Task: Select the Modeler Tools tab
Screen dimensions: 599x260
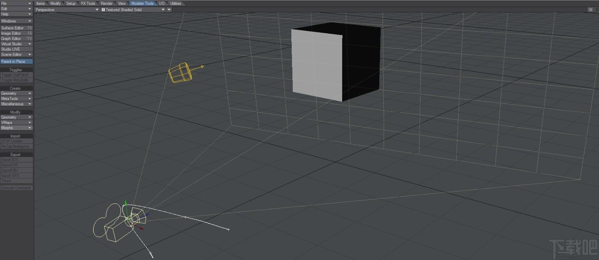Action: click(x=142, y=3)
